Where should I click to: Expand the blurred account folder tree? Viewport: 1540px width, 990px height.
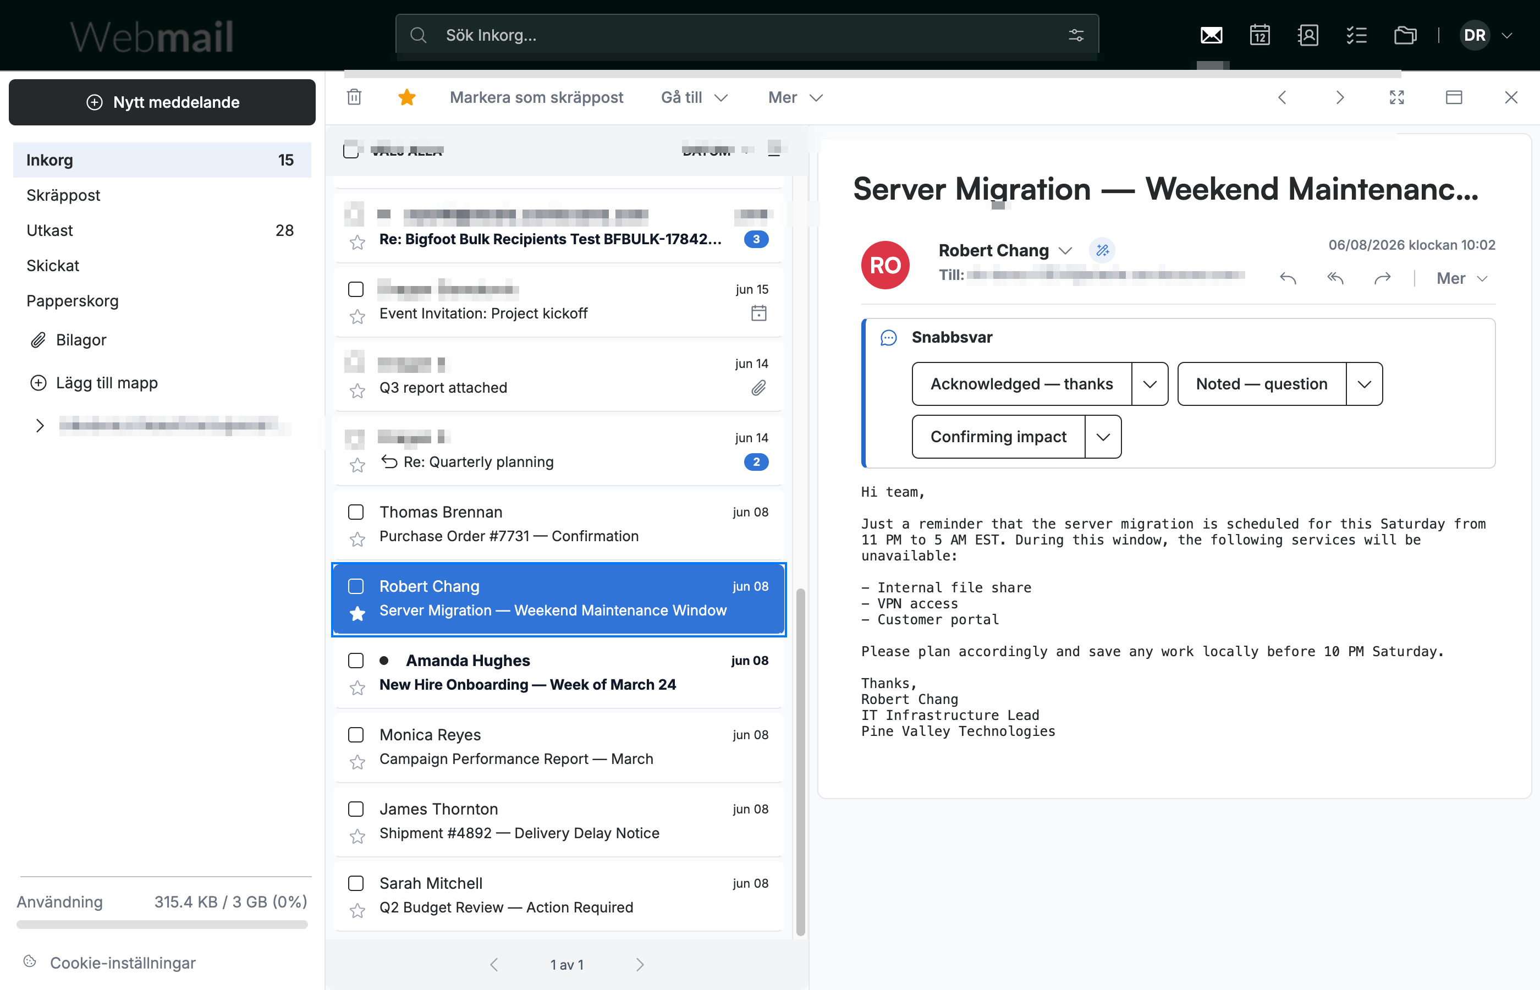40,426
